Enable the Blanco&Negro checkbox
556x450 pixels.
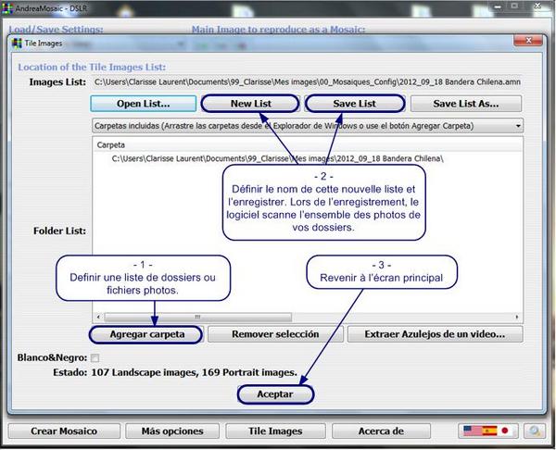pyautogui.click(x=94, y=357)
